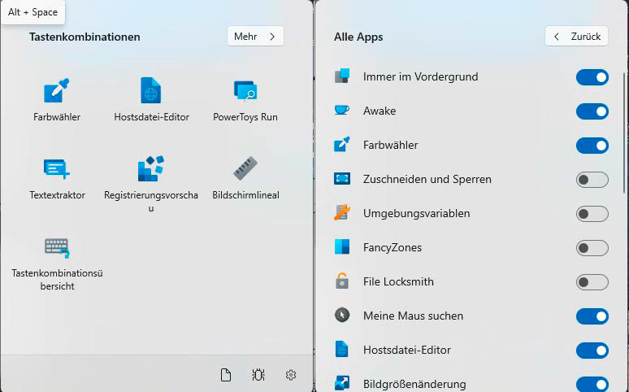
Task: Click the Umgebungsvariablen label
Action: (x=416, y=213)
